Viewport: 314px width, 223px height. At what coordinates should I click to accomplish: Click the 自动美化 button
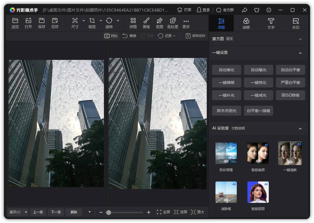227,70
